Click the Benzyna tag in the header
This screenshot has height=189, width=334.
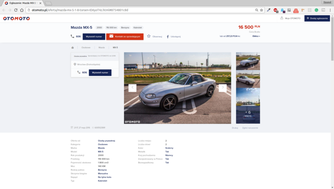click(x=125, y=27)
